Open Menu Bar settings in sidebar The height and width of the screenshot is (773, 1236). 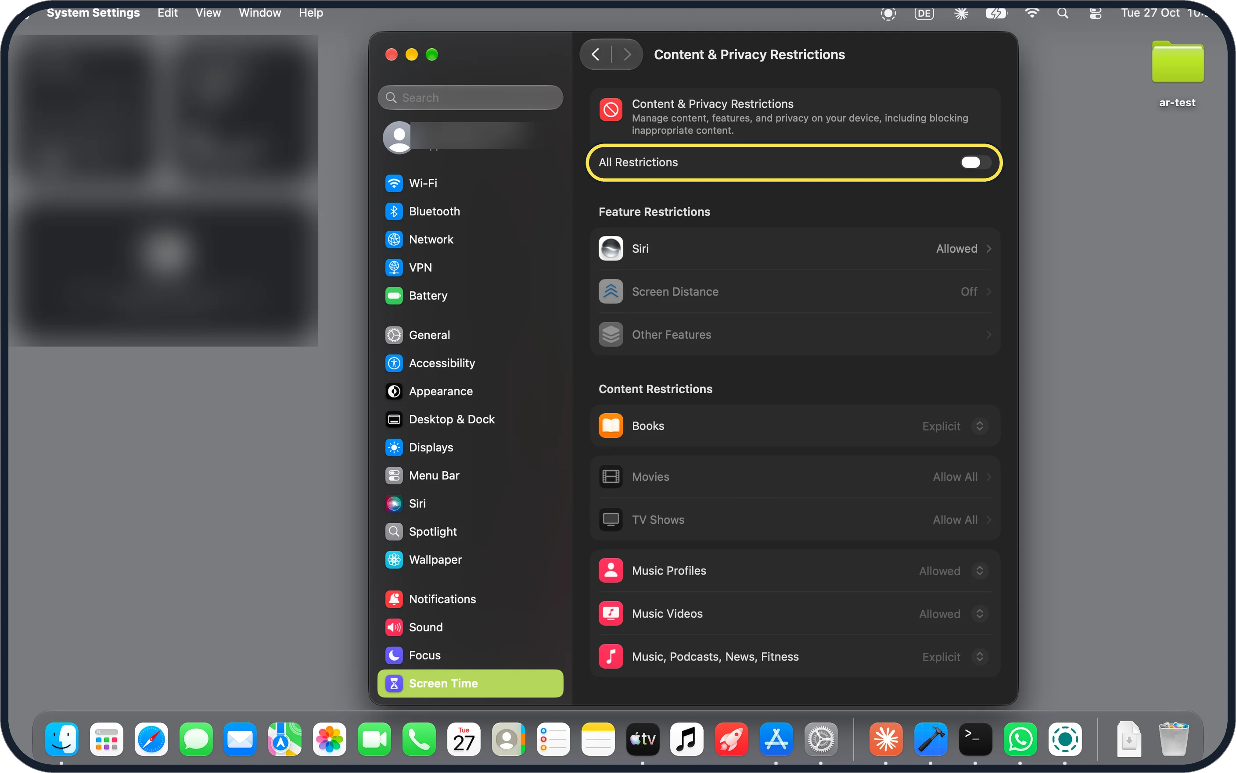[470, 476]
